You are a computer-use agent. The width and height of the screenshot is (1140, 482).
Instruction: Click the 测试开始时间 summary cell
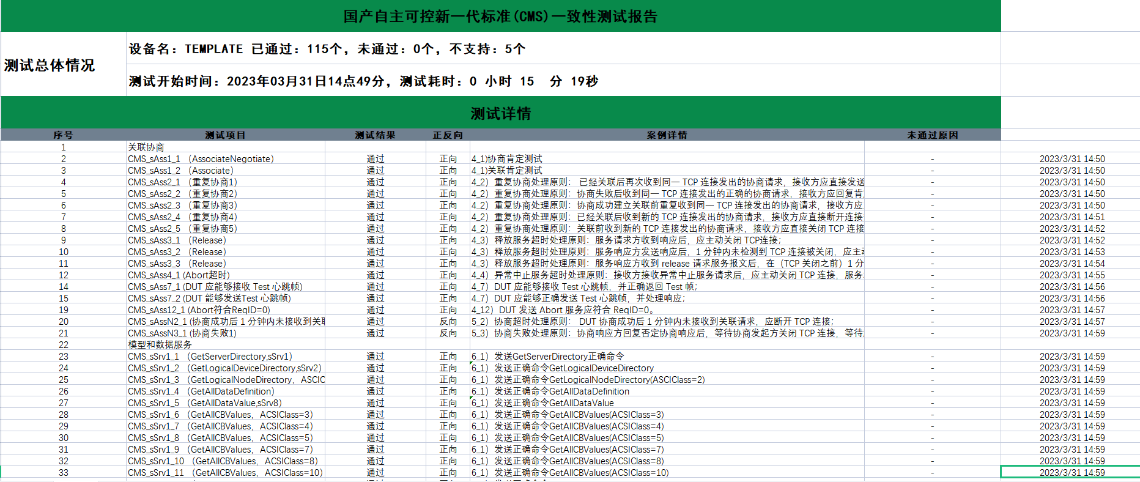coord(563,80)
